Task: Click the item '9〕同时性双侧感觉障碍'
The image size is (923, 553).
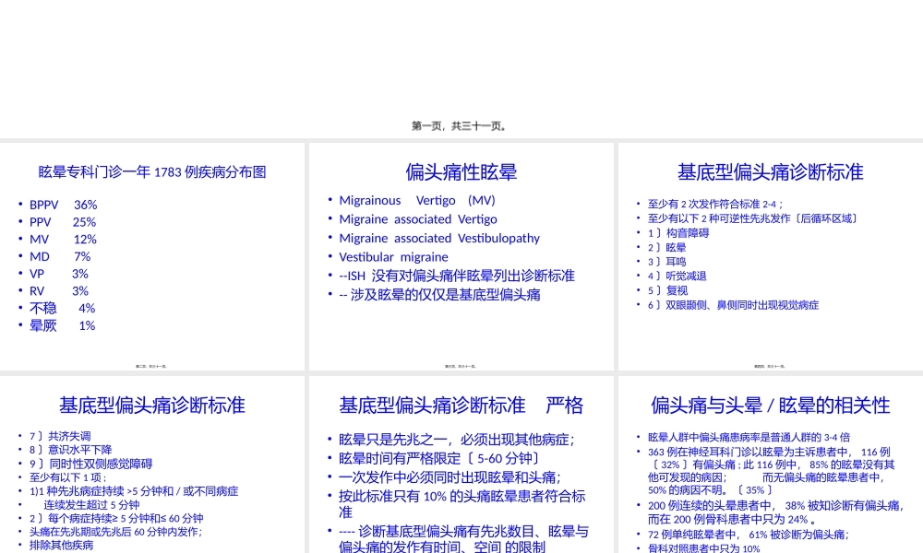Action: [x=90, y=464]
